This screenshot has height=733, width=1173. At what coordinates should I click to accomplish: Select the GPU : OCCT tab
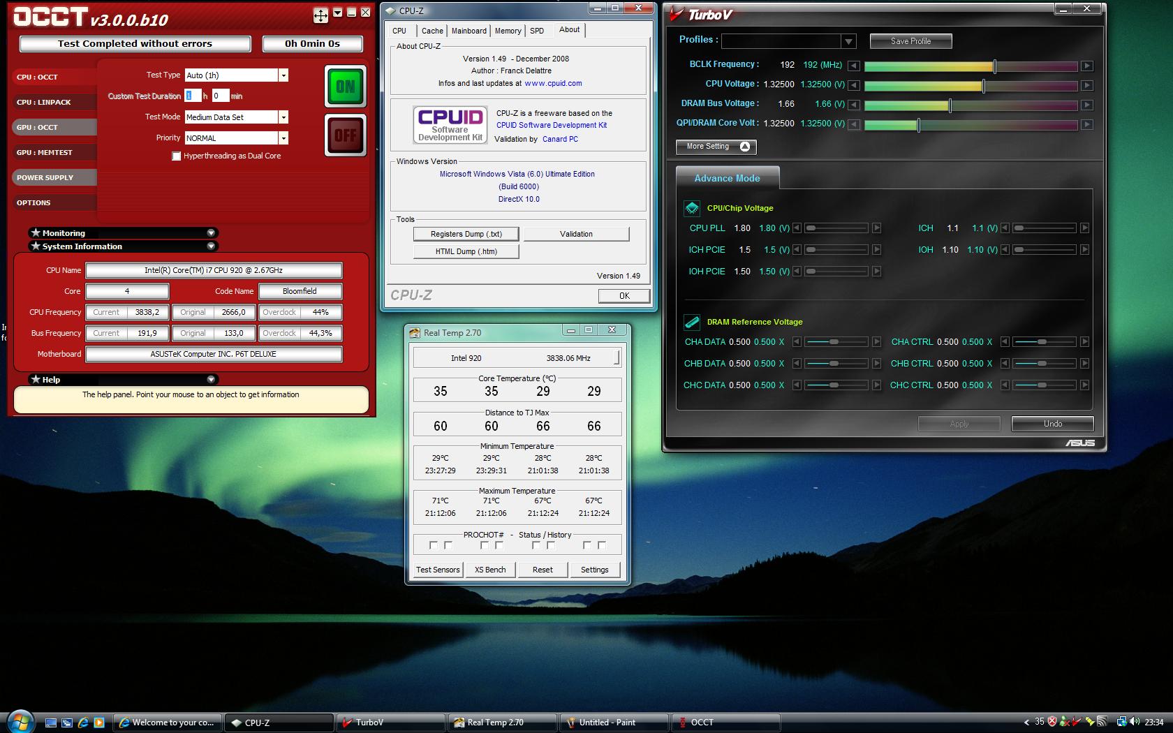(54, 127)
